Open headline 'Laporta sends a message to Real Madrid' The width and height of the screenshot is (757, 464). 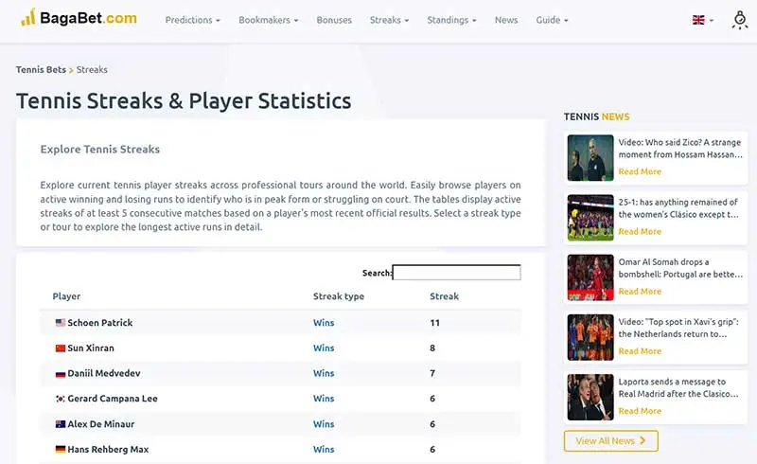click(x=678, y=387)
